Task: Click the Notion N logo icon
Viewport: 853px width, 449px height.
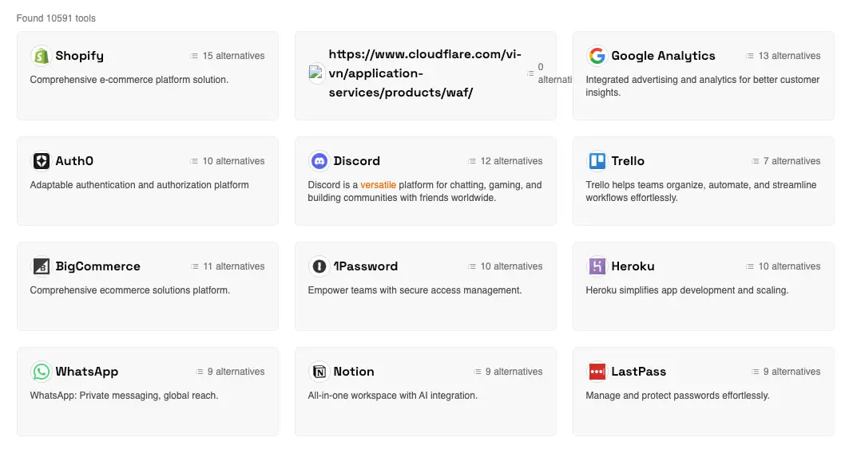Action: [319, 372]
